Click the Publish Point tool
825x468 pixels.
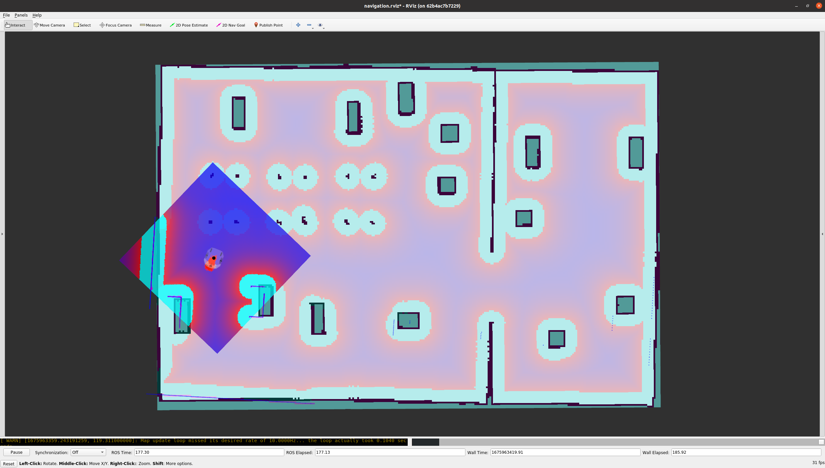coord(268,25)
